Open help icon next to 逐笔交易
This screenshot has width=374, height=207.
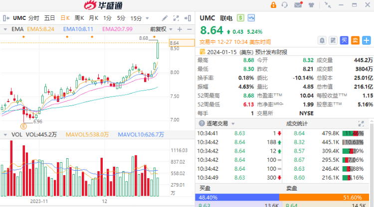pyautogui.click(x=202, y=123)
